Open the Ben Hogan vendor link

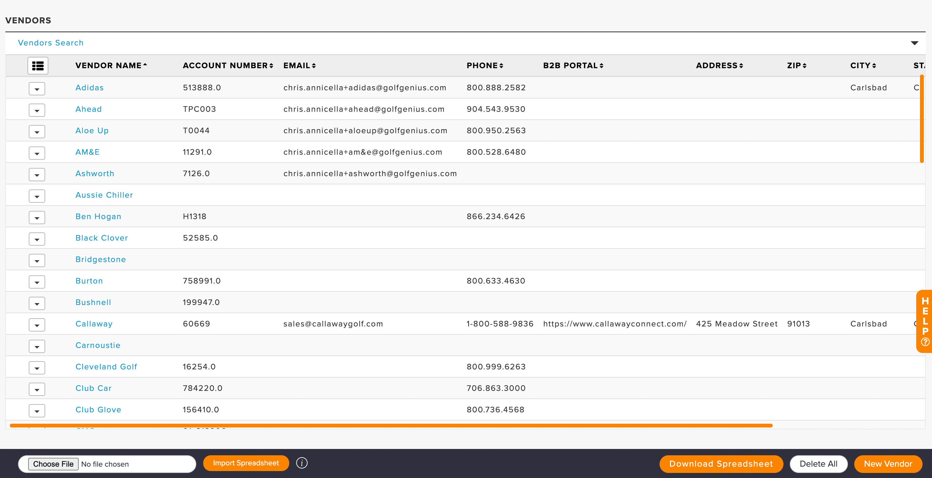tap(98, 216)
